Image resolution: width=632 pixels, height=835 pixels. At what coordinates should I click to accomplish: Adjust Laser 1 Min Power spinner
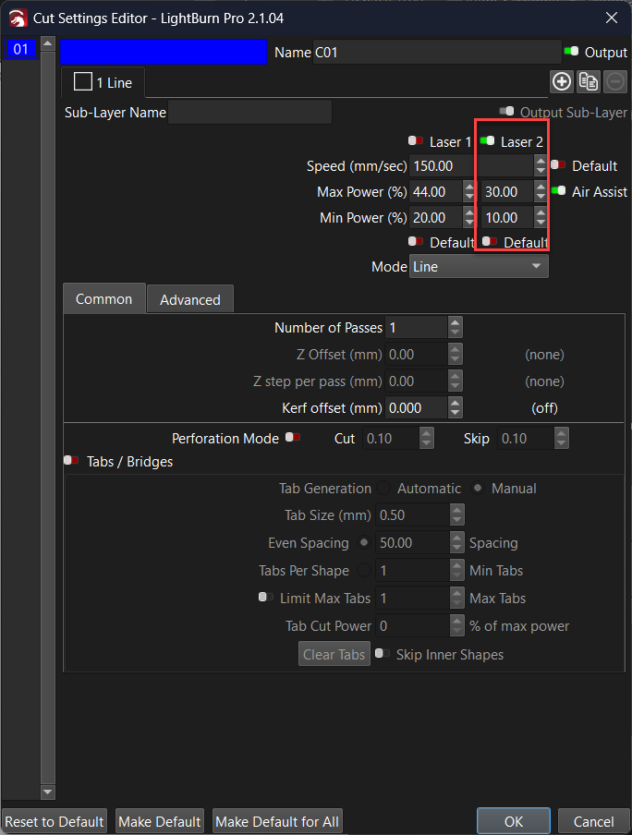469,217
